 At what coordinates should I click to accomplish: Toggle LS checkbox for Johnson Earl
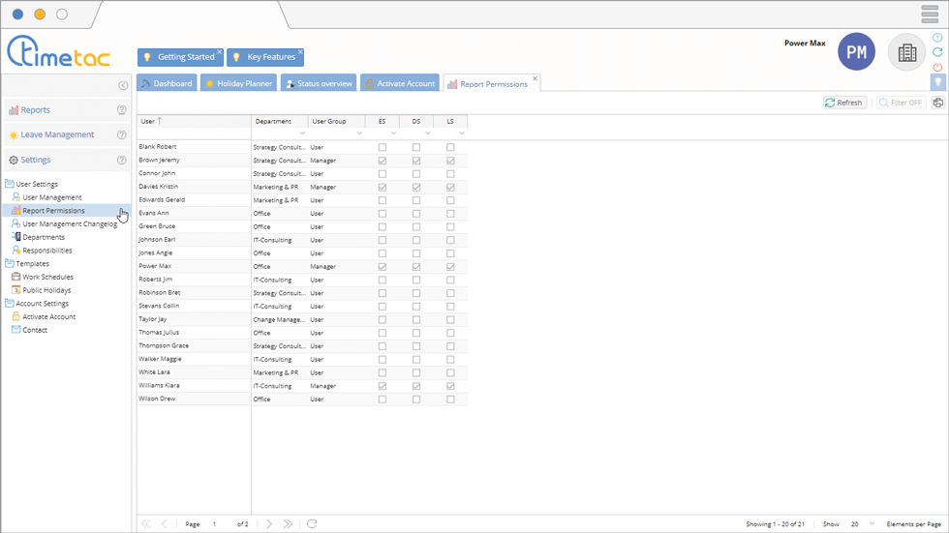[450, 240]
